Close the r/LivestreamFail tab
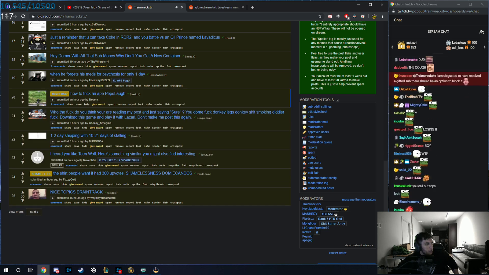This screenshot has height=275, width=489. [x=243, y=7]
